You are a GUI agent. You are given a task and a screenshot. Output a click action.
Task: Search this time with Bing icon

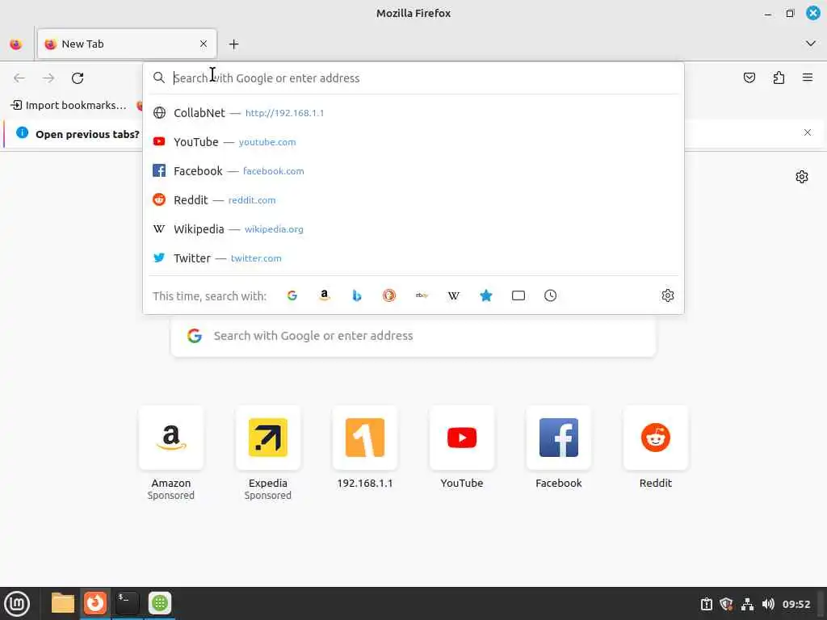point(357,295)
